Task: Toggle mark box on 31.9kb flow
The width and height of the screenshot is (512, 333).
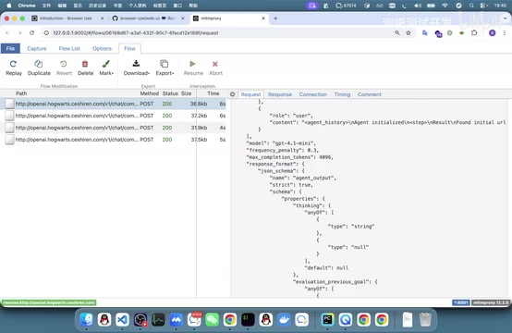Action: coord(10,128)
